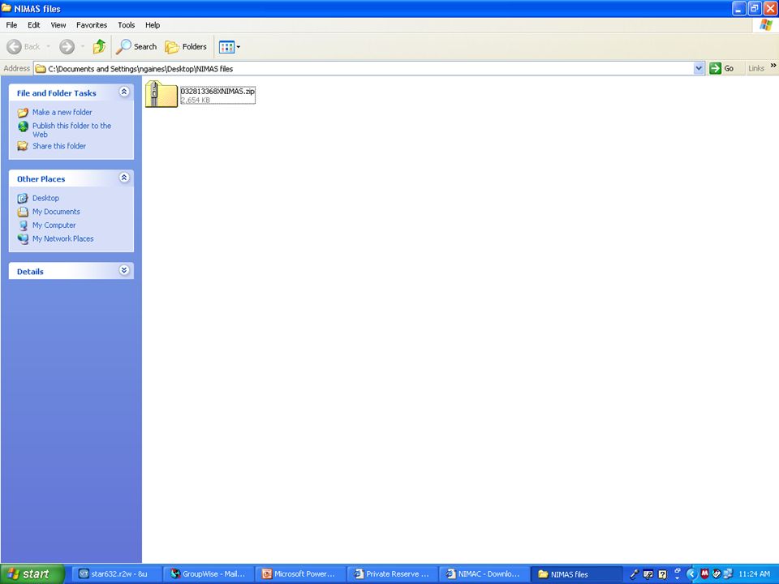Go to Desktop in Other Places

[45, 198]
